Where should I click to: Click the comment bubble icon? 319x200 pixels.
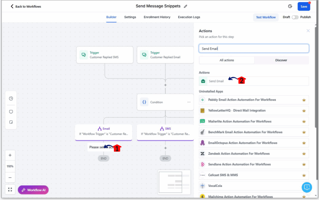[11, 112]
